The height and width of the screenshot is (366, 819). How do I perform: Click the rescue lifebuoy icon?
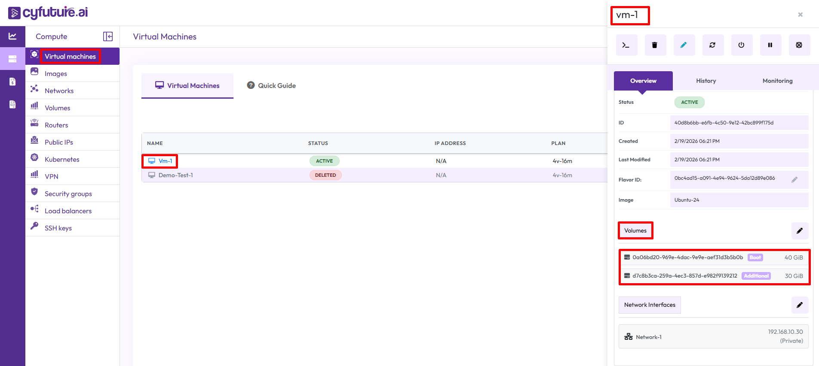point(799,45)
